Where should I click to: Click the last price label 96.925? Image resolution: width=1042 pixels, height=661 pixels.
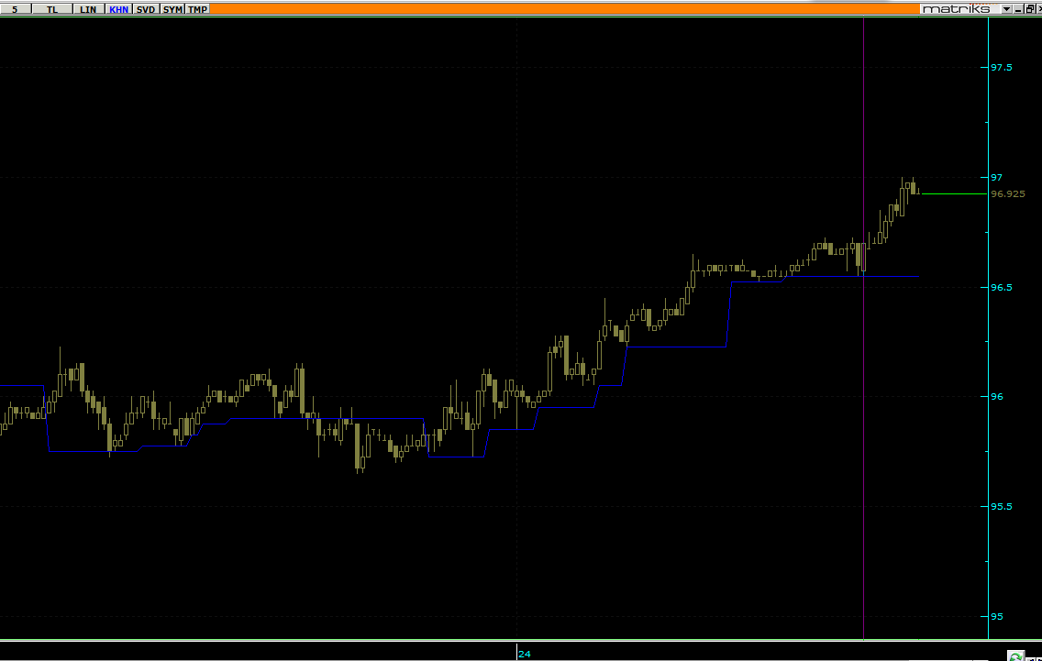(1007, 194)
